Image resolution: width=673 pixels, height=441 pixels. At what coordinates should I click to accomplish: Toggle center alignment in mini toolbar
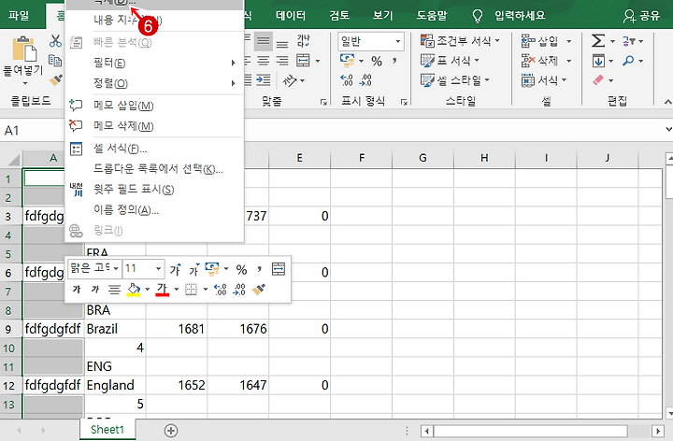tap(114, 290)
